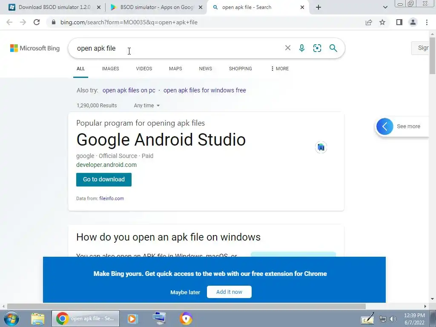Viewport: 436px width, 327px height.
Task: Open the MORE search categories menu
Action: (x=280, y=69)
